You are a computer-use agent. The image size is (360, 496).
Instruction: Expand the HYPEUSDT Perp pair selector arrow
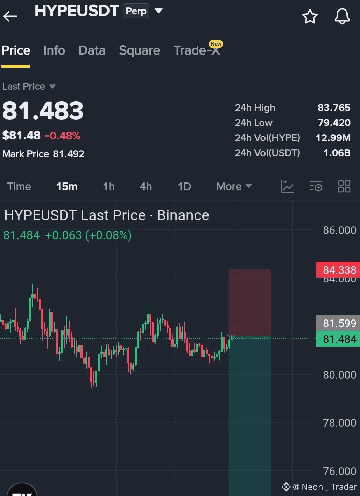[158, 11]
